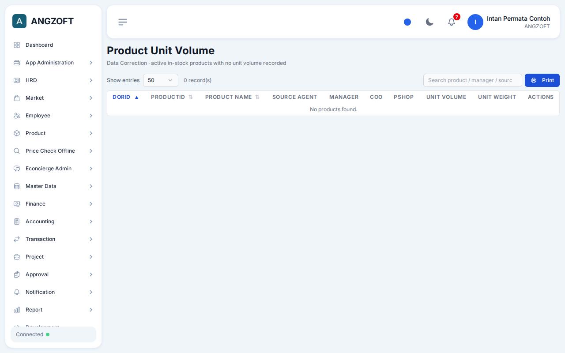
Task: Sort table by PRODUCTID column
Action: 172,97
